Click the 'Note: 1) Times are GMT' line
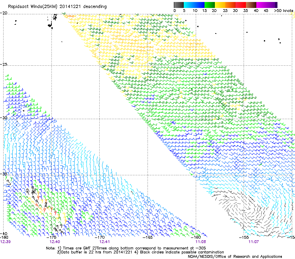This screenshot has width=295, height=259. pos(126,248)
